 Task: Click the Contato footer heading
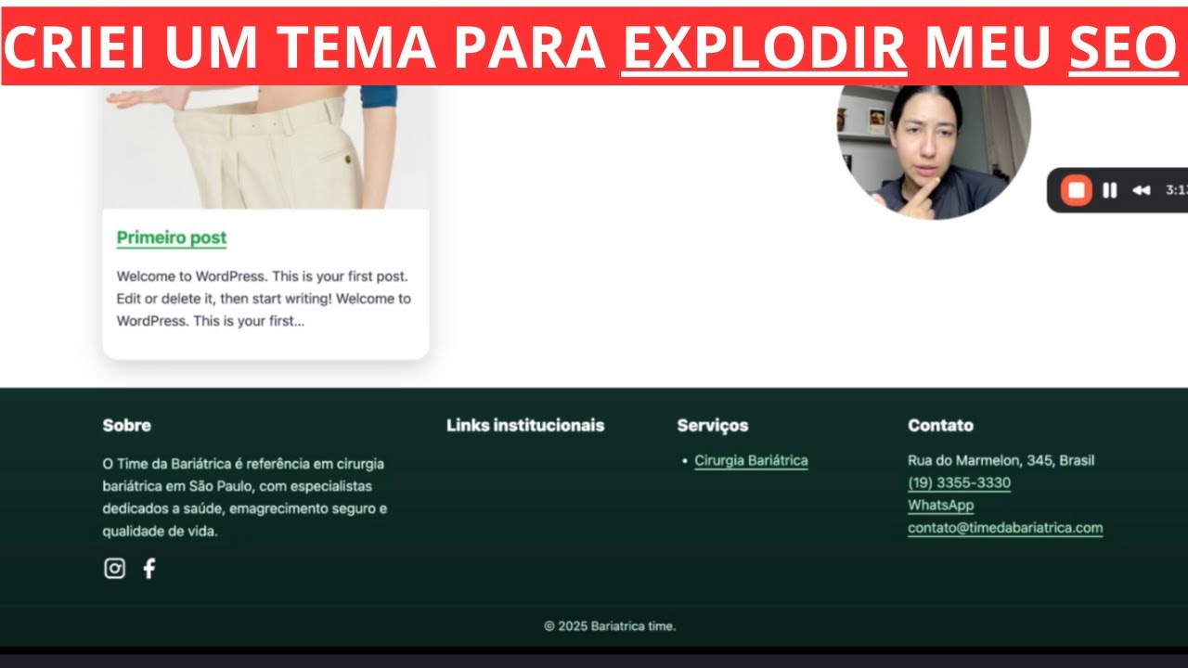(940, 426)
